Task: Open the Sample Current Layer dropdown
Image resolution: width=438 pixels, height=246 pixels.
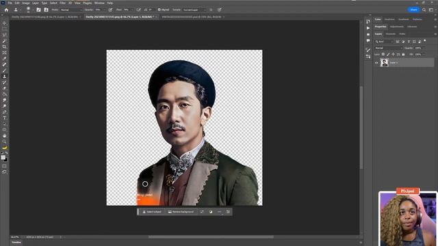Action: pos(194,10)
